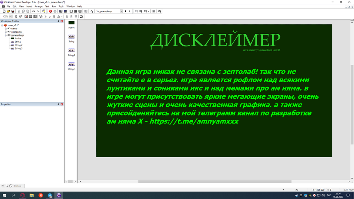Image resolution: width=354 pixels, height=199 pixels.
Task: Open the Arrange menu
Action: click(39, 7)
